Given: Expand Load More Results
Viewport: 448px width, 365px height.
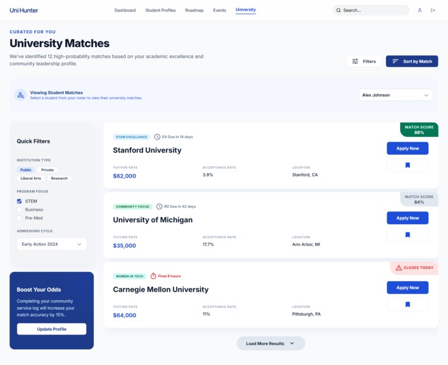Looking at the screenshot, I should pos(271,343).
